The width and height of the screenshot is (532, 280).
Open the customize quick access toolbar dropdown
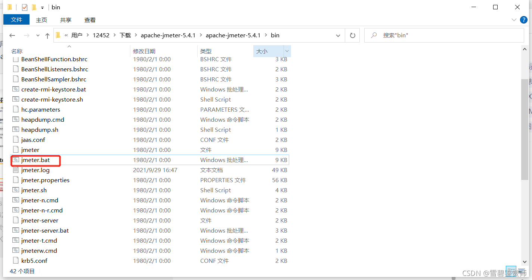(42, 7)
